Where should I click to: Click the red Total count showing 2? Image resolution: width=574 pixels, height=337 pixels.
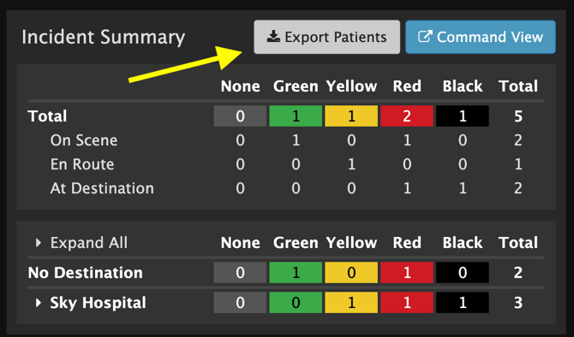click(407, 116)
